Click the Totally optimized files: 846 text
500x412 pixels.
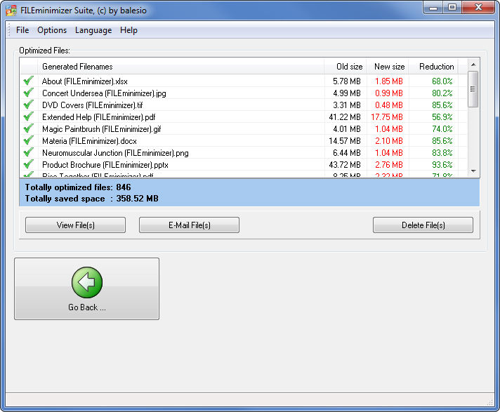(x=78, y=187)
